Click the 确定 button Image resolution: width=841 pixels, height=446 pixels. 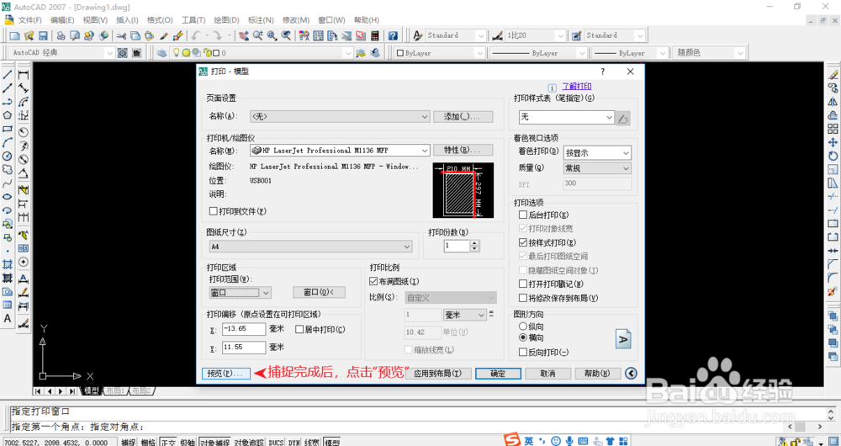point(498,374)
